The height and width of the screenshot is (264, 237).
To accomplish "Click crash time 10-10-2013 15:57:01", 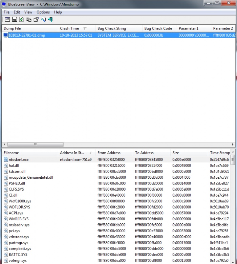I will pyautogui.click(x=76, y=35).
